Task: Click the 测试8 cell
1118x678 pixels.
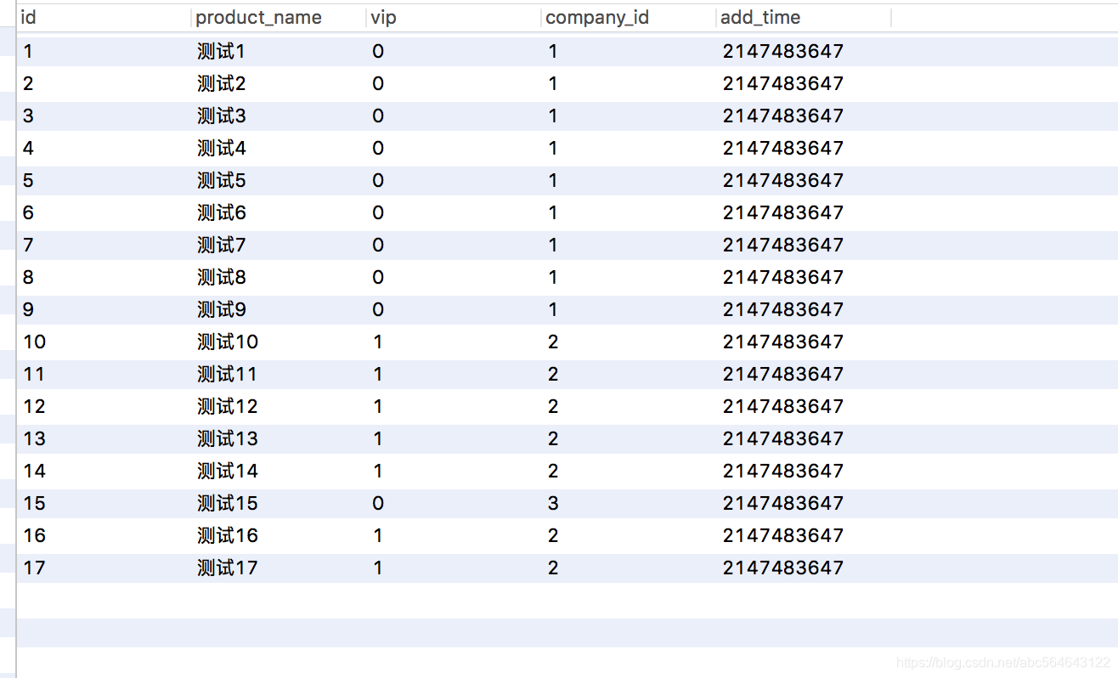Action: (221, 278)
